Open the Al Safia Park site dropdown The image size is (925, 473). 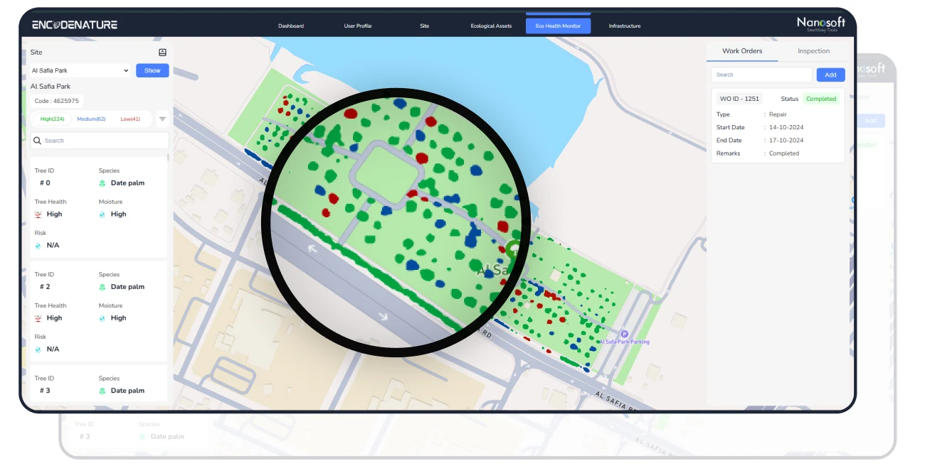point(78,70)
